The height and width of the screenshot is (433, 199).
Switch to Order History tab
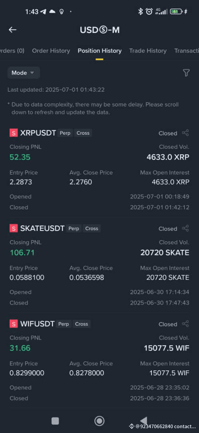tap(51, 51)
